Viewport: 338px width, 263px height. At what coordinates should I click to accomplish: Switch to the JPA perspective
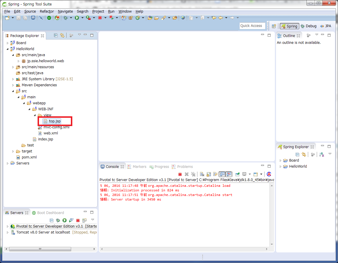(x=325, y=26)
